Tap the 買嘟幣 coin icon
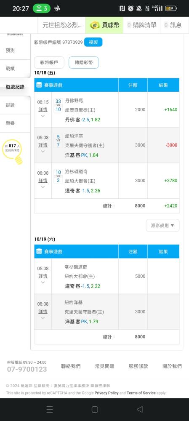 tap(95, 25)
